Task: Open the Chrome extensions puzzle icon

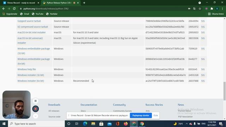Action: [x=212, y=8]
